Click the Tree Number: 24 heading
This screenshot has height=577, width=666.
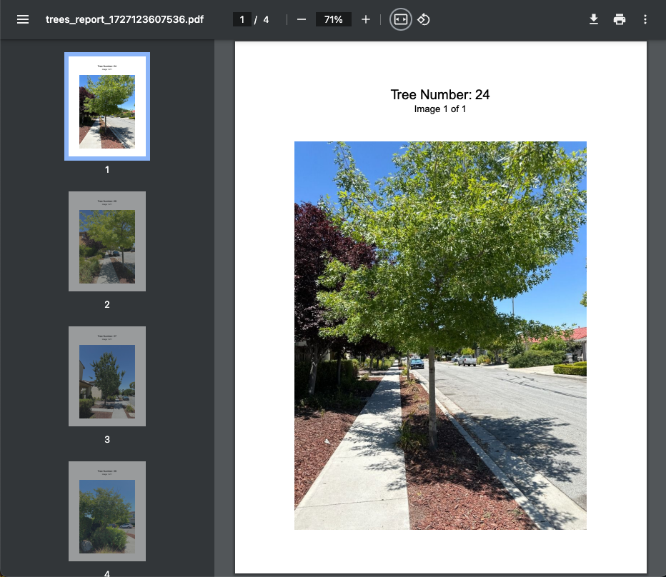[440, 95]
